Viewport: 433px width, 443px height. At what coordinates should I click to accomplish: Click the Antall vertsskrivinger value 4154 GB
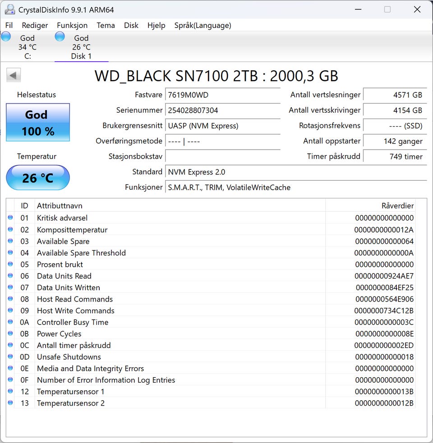pos(395,110)
